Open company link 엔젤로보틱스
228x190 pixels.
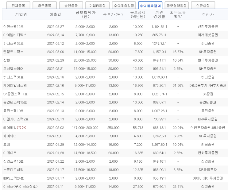click(x=14, y=52)
